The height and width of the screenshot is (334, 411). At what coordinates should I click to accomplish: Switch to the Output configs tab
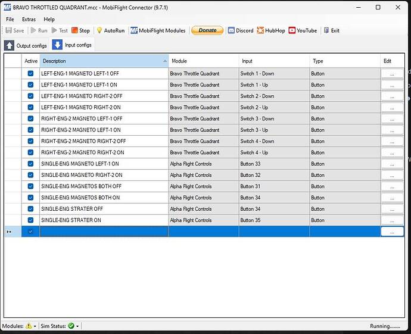[x=26, y=45]
